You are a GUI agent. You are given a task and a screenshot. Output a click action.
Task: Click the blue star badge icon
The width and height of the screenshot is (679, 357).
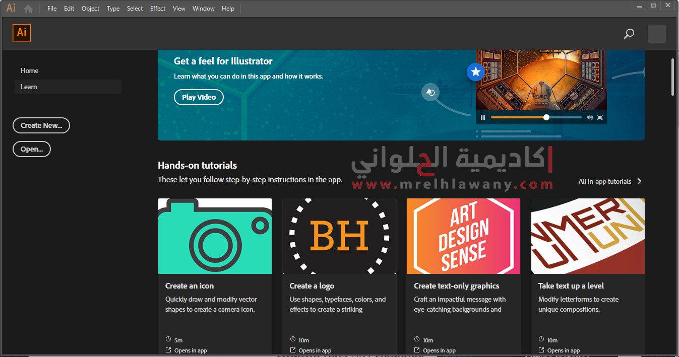pos(475,72)
